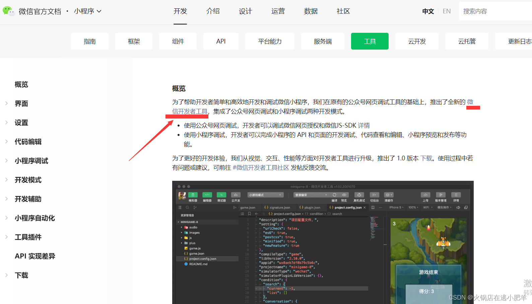This screenshot has width=532, height=304.
Task: Expand the 代码编辑 sidebar section
Action: pos(28,142)
